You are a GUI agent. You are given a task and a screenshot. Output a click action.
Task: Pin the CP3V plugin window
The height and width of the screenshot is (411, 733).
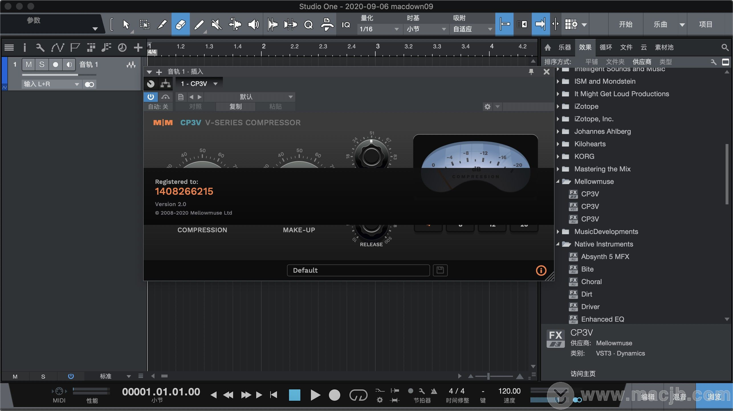[x=531, y=72]
